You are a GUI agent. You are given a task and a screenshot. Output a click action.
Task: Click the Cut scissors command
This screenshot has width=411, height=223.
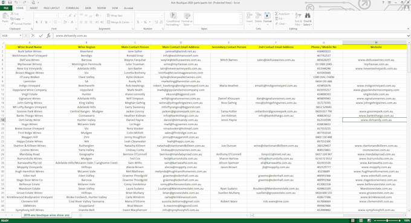click(15, 14)
